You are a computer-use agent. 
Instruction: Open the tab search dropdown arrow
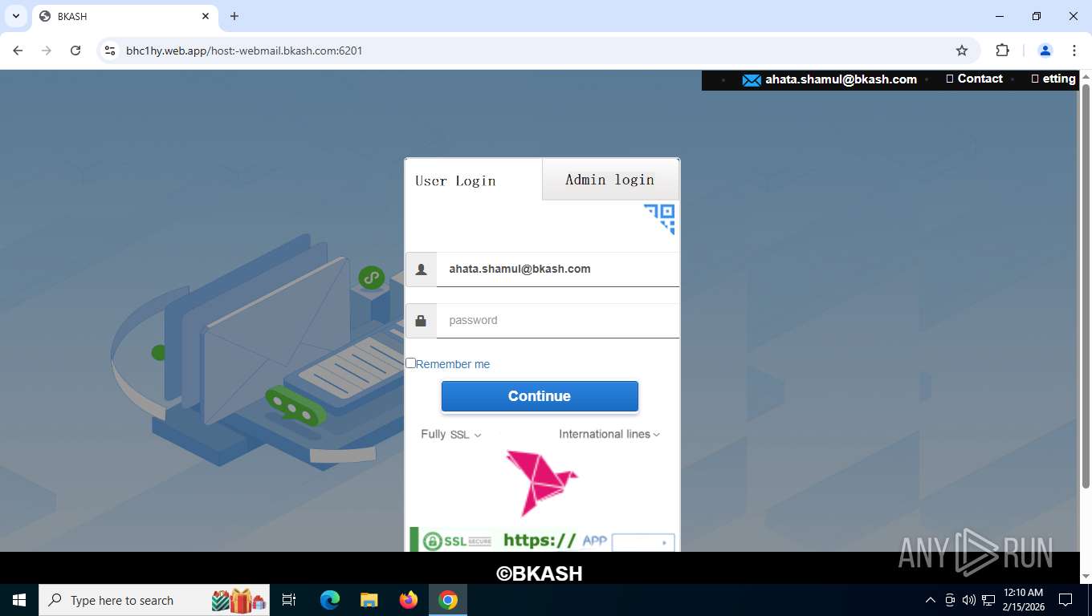(x=15, y=16)
